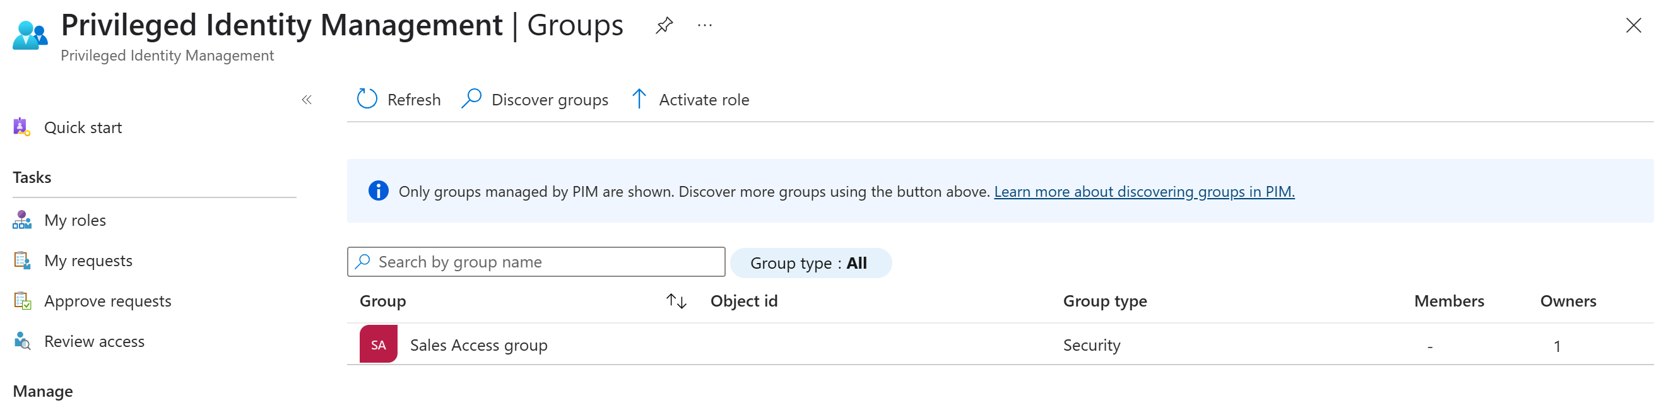The height and width of the screenshot is (410, 1666).
Task: Click the Group type column header
Action: [1104, 301]
